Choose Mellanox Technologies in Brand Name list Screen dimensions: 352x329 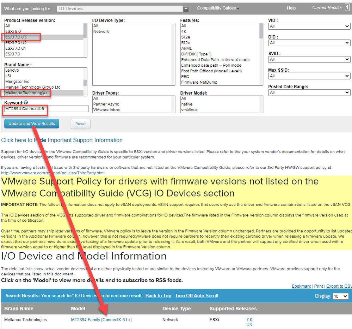click(x=44, y=92)
